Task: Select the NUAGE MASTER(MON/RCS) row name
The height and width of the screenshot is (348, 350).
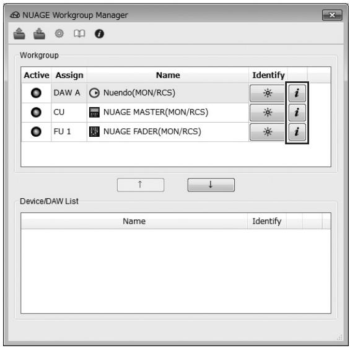Action: tap(155, 112)
